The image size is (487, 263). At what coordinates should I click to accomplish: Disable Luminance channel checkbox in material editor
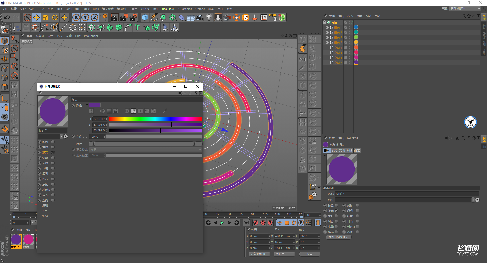pos(53,152)
